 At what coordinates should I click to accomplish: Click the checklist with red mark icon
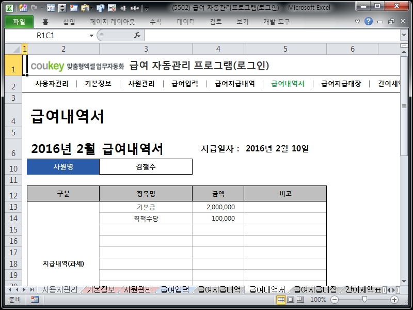[x=112, y=8]
